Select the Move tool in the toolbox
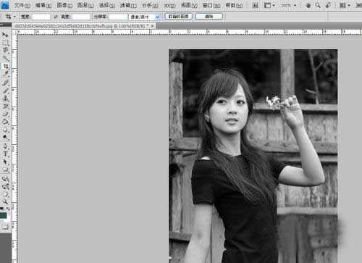The width and height of the screenshot is (362, 263). [5, 35]
